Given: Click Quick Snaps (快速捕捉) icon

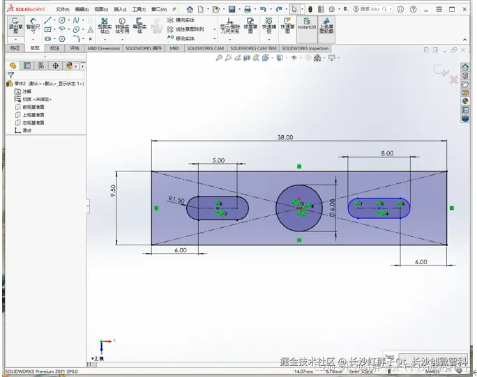Looking at the screenshot, I should tap(269, 26).
